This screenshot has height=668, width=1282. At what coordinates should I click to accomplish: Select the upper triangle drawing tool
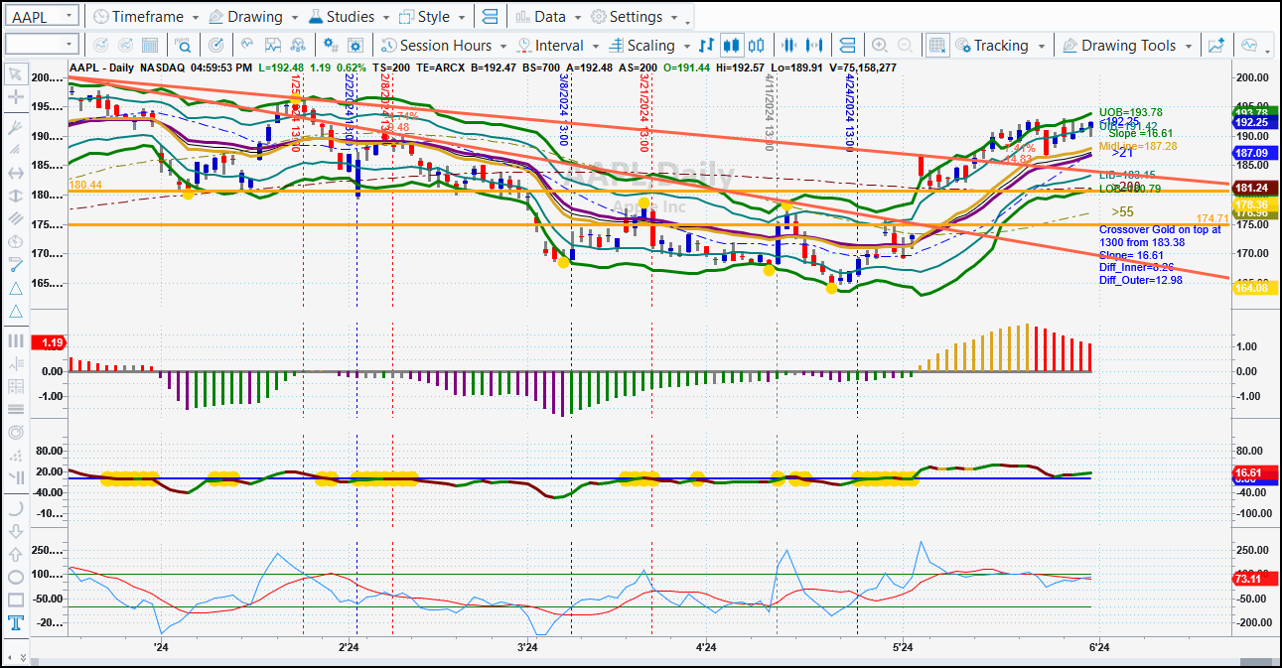click(x=15, y=288)
